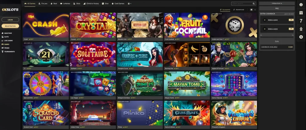Click plus icon in first cashback slot

[x=265, y=20]
